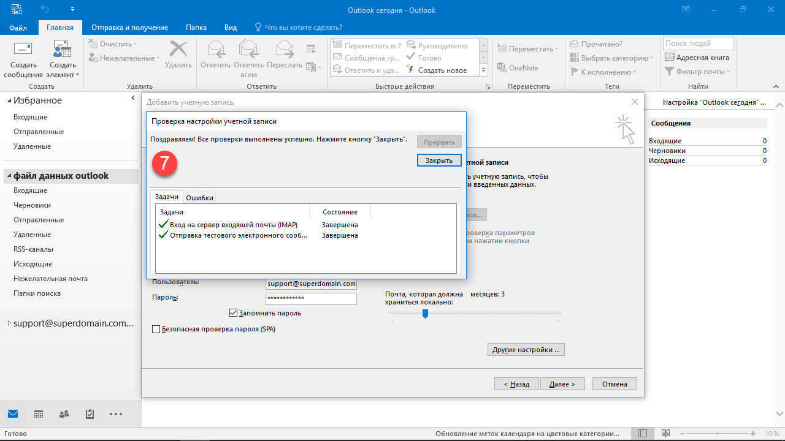Switch to Calendar view icon

(x=39, y=414)
